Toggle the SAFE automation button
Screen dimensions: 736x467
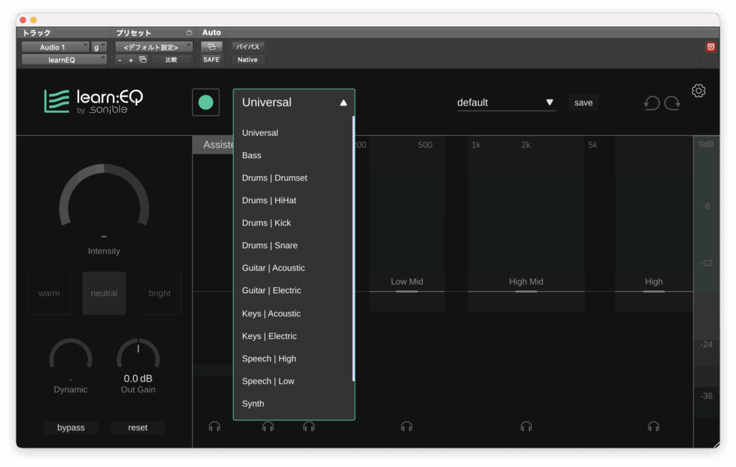pyautogui.click(x=211, y=60)
